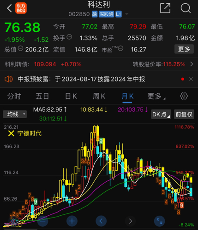Tap the stock code 002850
The width and height of the screenshot is (198, 230).
click(x=79, y=14)
